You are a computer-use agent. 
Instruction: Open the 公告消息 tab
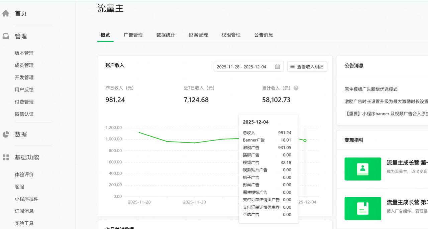click(263, 35)
